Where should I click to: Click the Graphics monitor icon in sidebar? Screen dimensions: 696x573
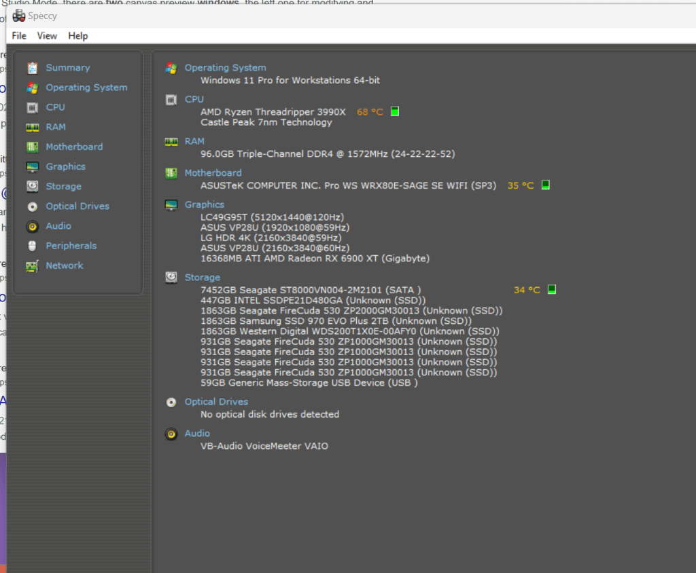point(33,167)
